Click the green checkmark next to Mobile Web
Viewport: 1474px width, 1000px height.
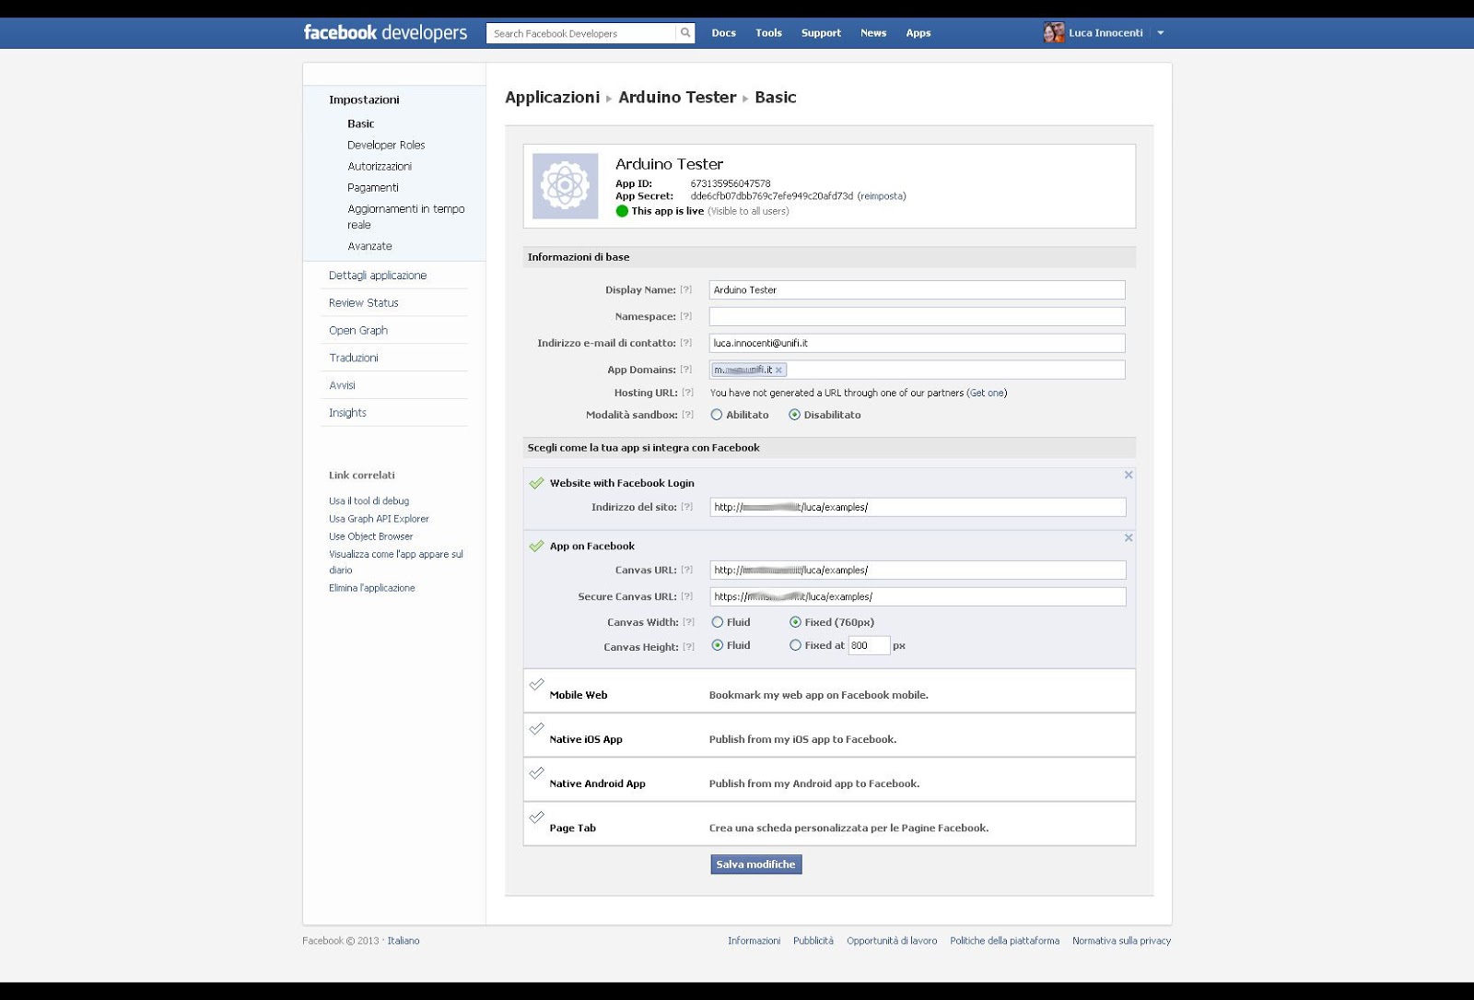coord(537,686)
